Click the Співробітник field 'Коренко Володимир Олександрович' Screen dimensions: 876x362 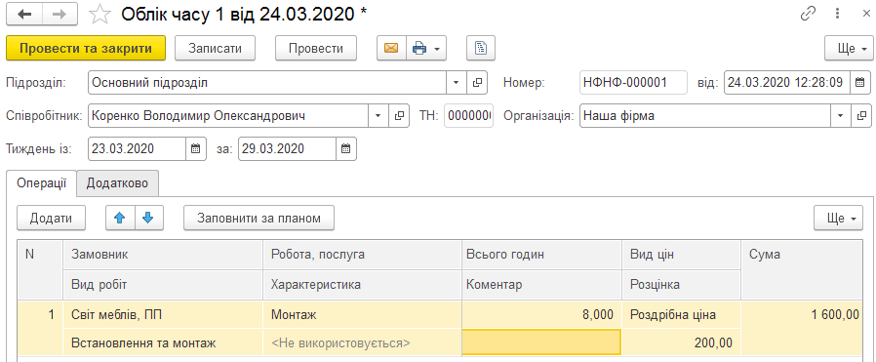pyautogui.click(x=228, y=116)
